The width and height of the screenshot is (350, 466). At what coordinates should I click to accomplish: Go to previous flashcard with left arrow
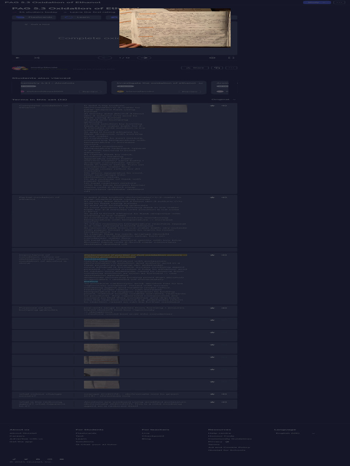point(105,58)
